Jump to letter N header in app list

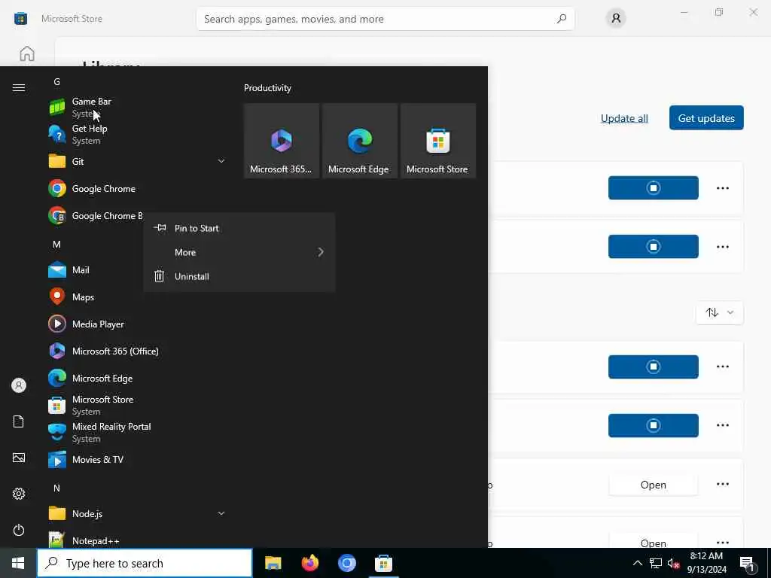[56, 488]
